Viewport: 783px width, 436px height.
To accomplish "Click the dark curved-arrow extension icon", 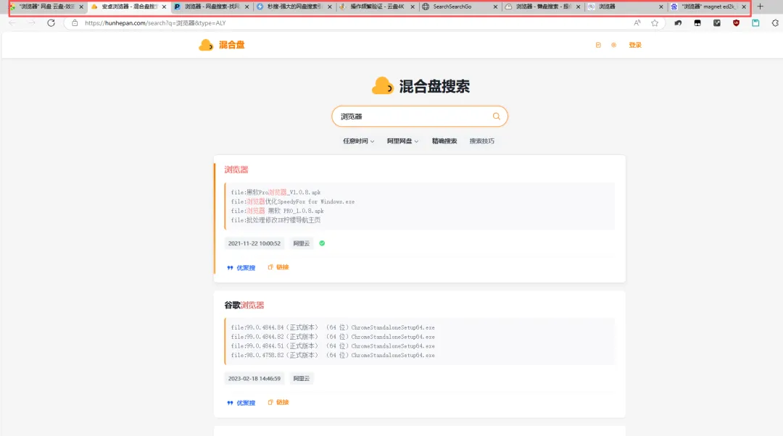I will tap(678, 23).
